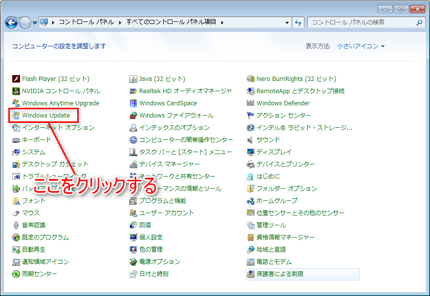Click the 電話とモデム icon
Image resolution: width=430 pixels, height=296 pixels.
coord(251,262)
